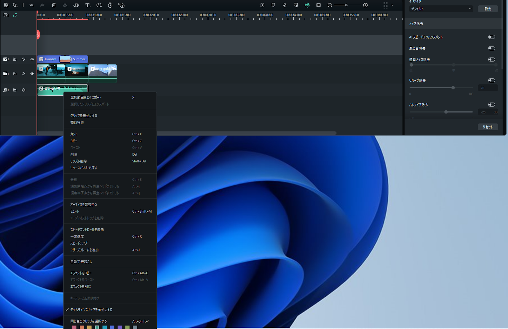Select the Tourism title clip

[48, 59]
